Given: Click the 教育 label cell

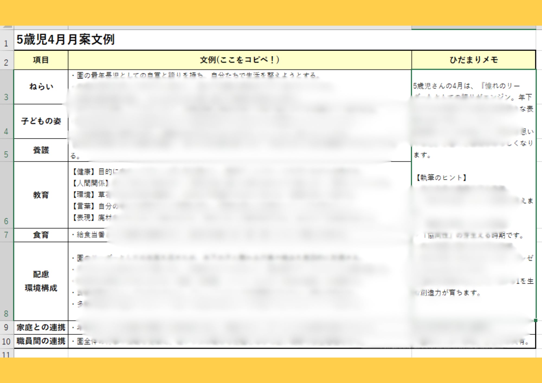Looking at the screenshot, I should tap(41, 195).
